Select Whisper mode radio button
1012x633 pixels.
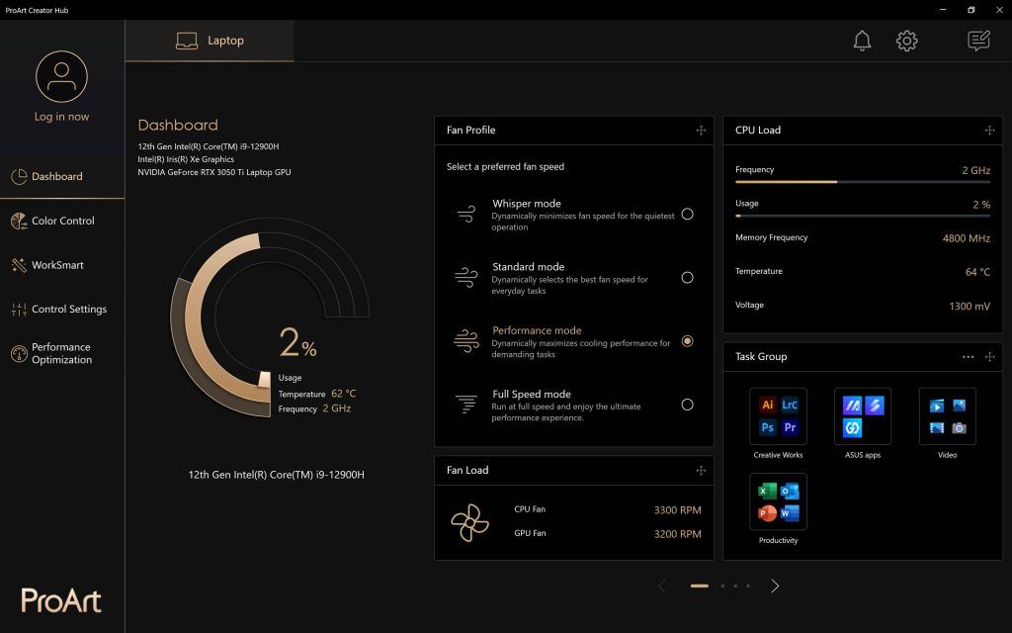tap(688, 214)
